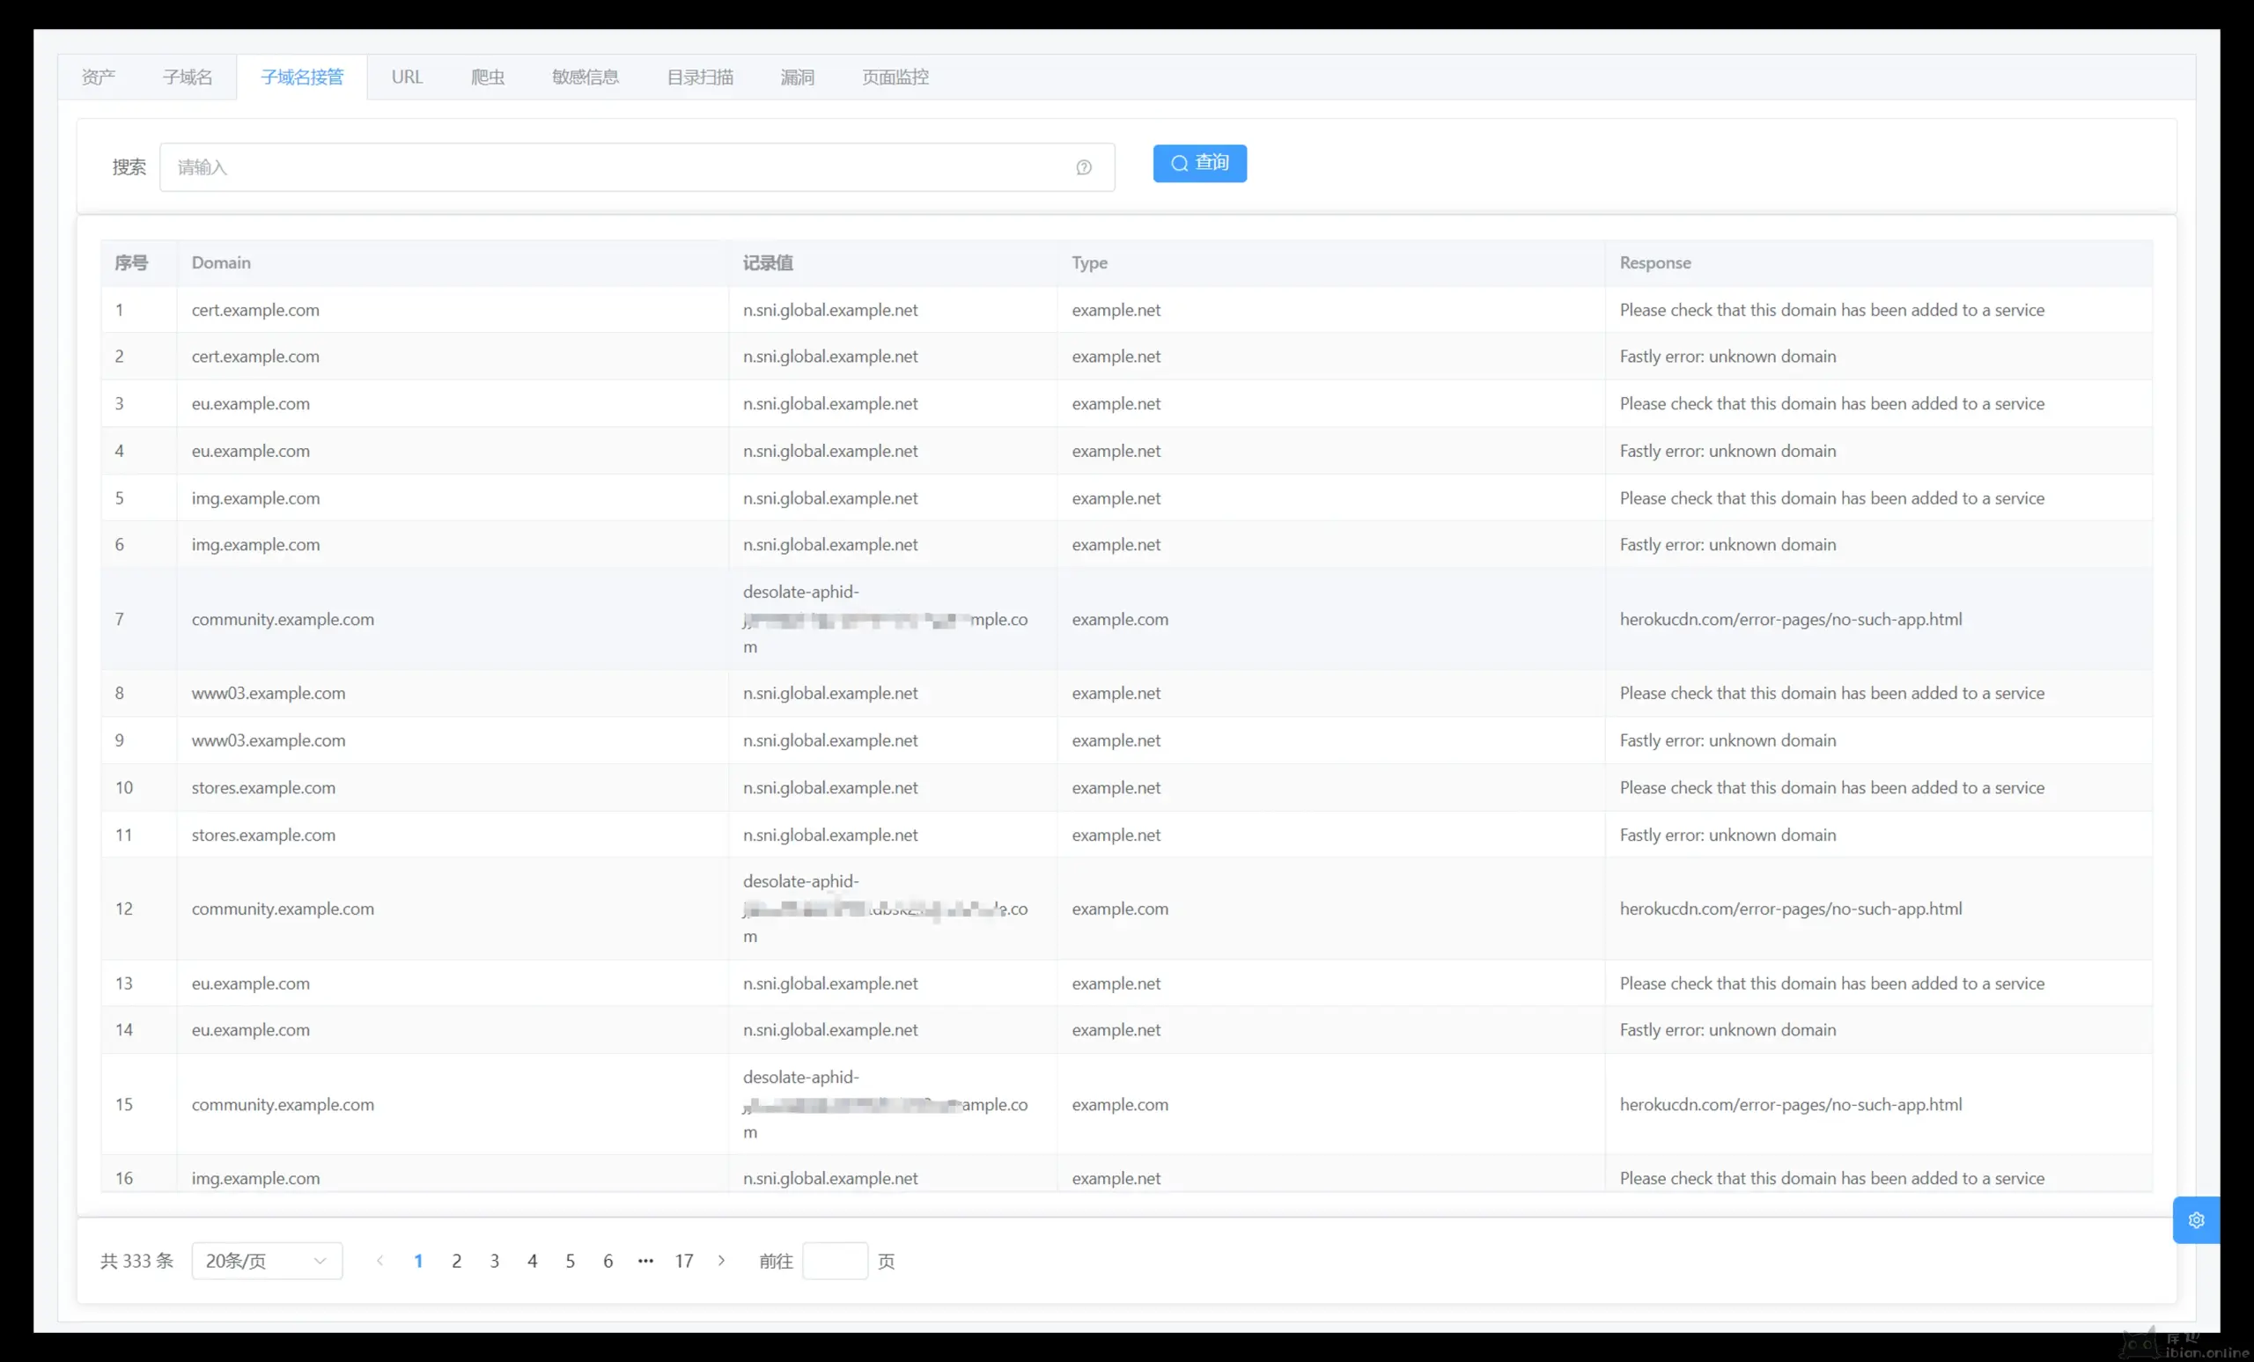Click the Domain column header
Image resolution: width=2254 pixels, height=1362 pixels.
pyautogui.click(x=220, y=262)
